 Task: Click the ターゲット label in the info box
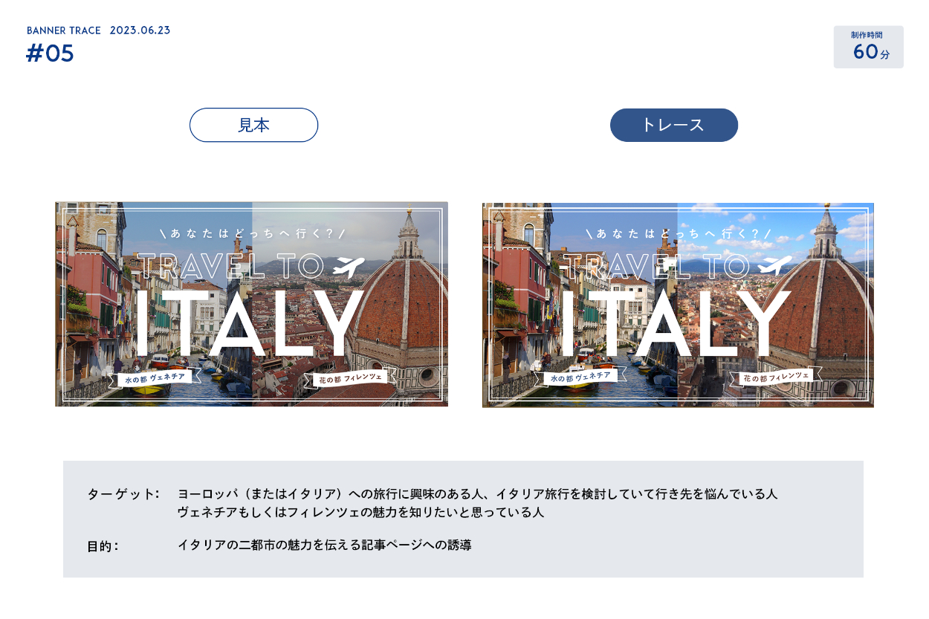[123, 493]
